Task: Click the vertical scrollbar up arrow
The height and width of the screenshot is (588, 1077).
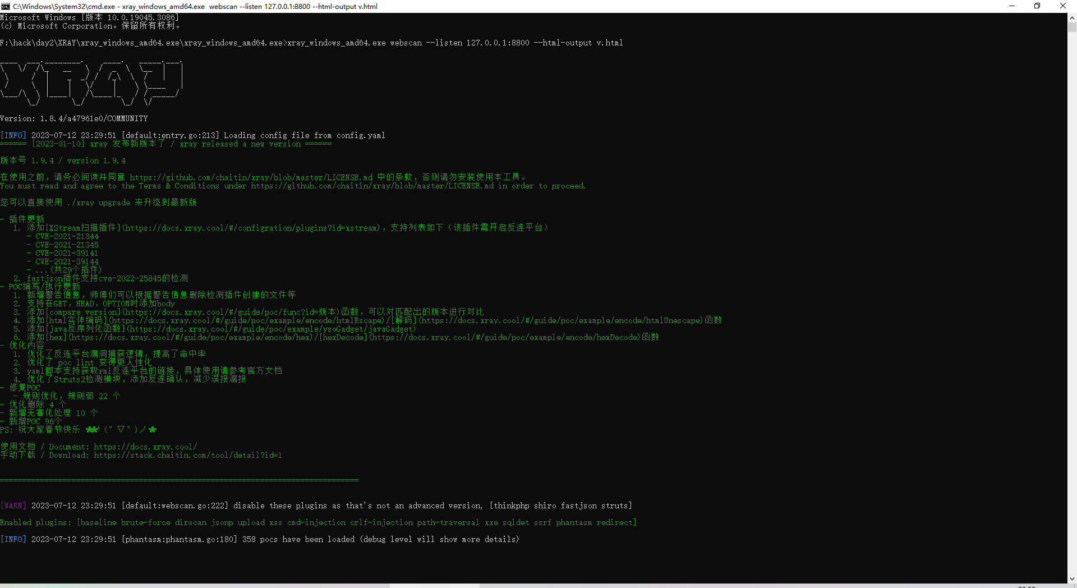Action: click(x=1072, y=17)
